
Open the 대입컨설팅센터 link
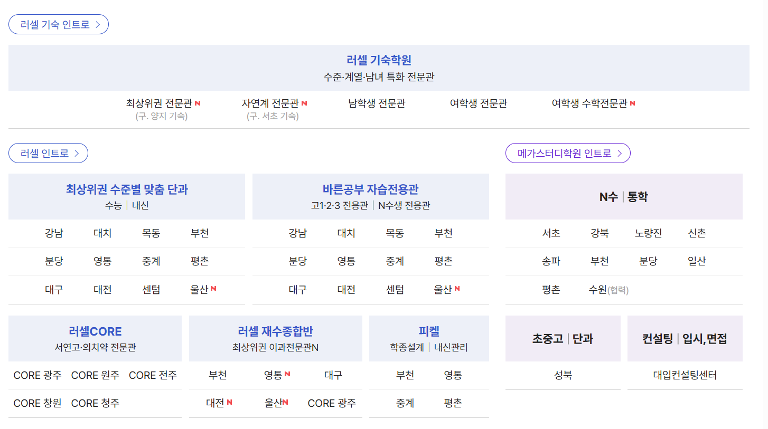(685, 375)
